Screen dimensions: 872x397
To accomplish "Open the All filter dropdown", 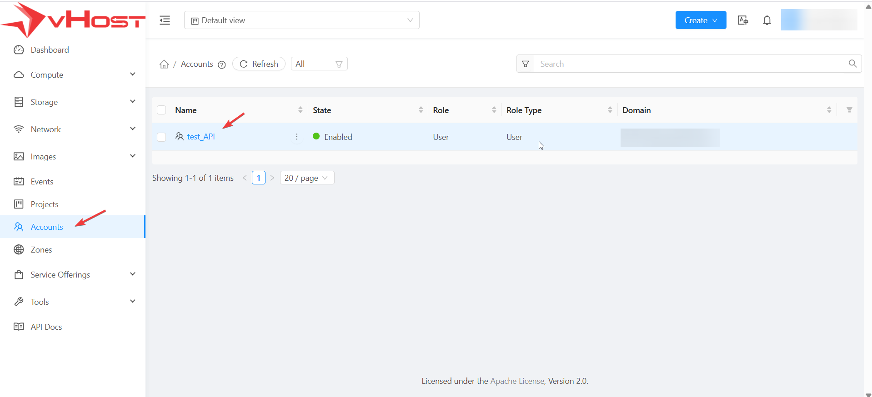I will [319, 64].
